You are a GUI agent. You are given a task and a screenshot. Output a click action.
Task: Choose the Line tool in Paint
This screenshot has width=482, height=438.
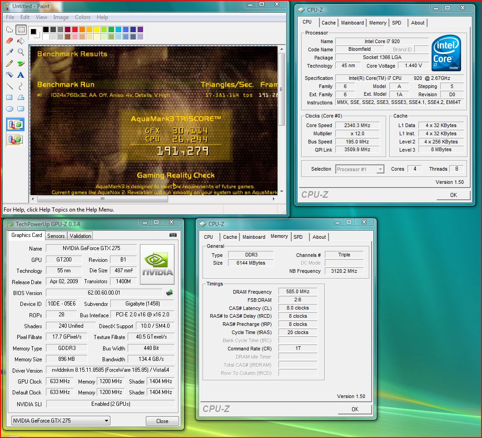click(x=10, y=86)
